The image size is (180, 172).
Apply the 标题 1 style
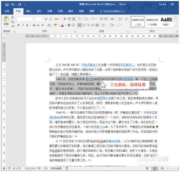coord(166,22)
